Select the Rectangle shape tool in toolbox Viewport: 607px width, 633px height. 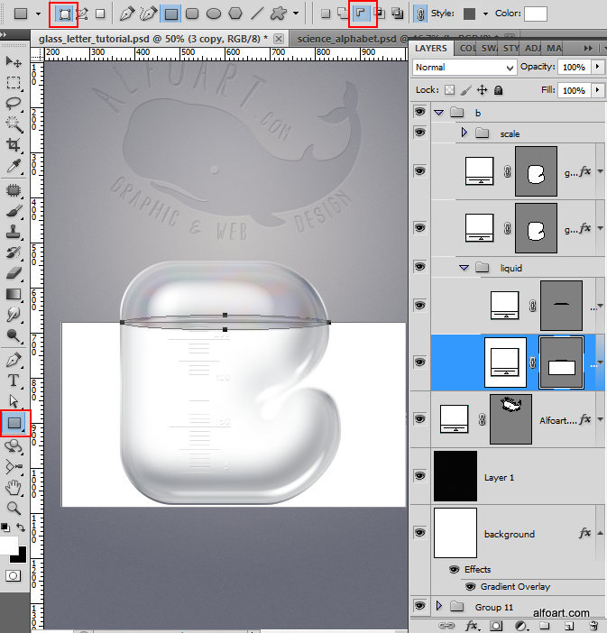point(14,422)
